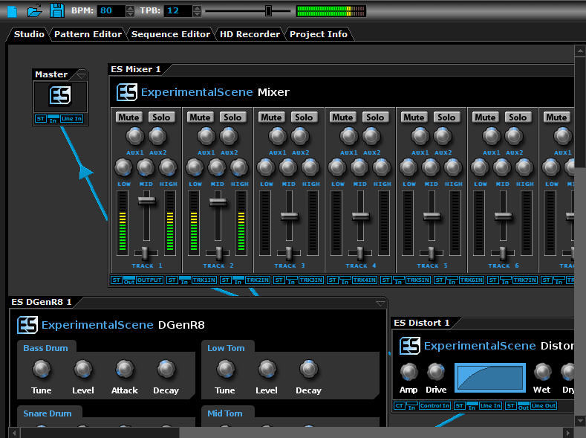This screenshot has width=586, height=438.
Task: Click vertical scrollbar up arrow
Action: click(x=580, y=51)
